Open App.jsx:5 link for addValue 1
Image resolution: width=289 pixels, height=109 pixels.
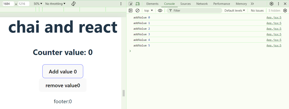point(274,23)
